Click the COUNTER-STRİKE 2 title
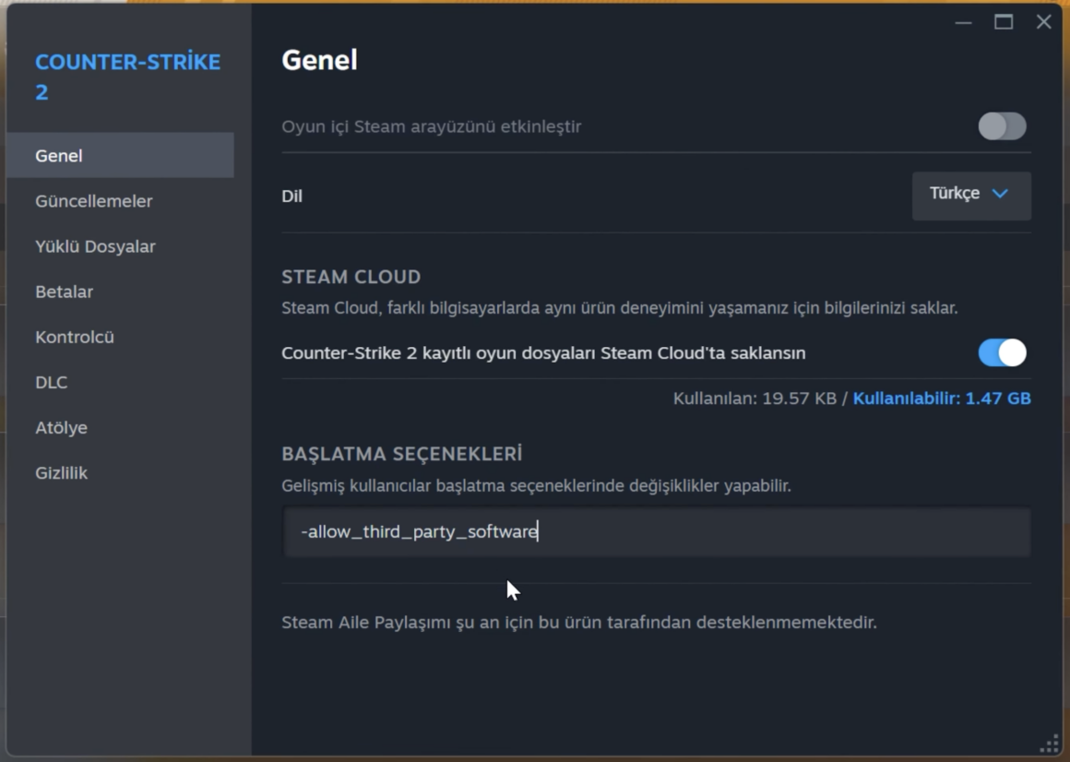The width and height of the screenshot is (1070, 762). coord(127,77)
